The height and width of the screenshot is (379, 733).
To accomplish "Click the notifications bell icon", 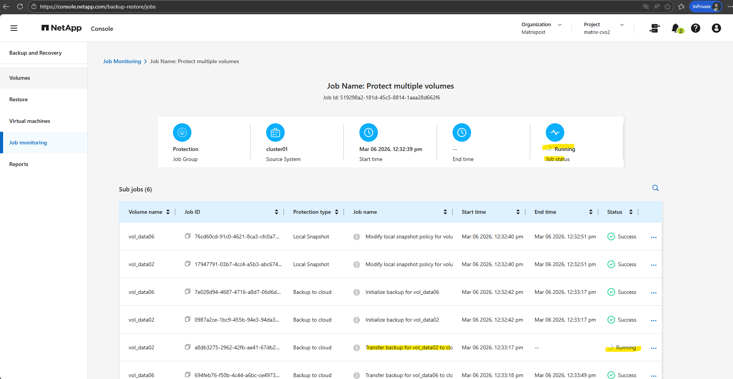I will 675,28.
